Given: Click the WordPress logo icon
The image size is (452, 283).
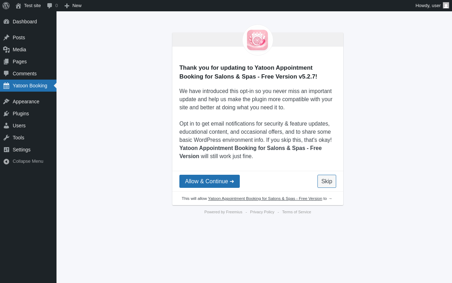Looking at the screenshot, I should click(6, 6).
